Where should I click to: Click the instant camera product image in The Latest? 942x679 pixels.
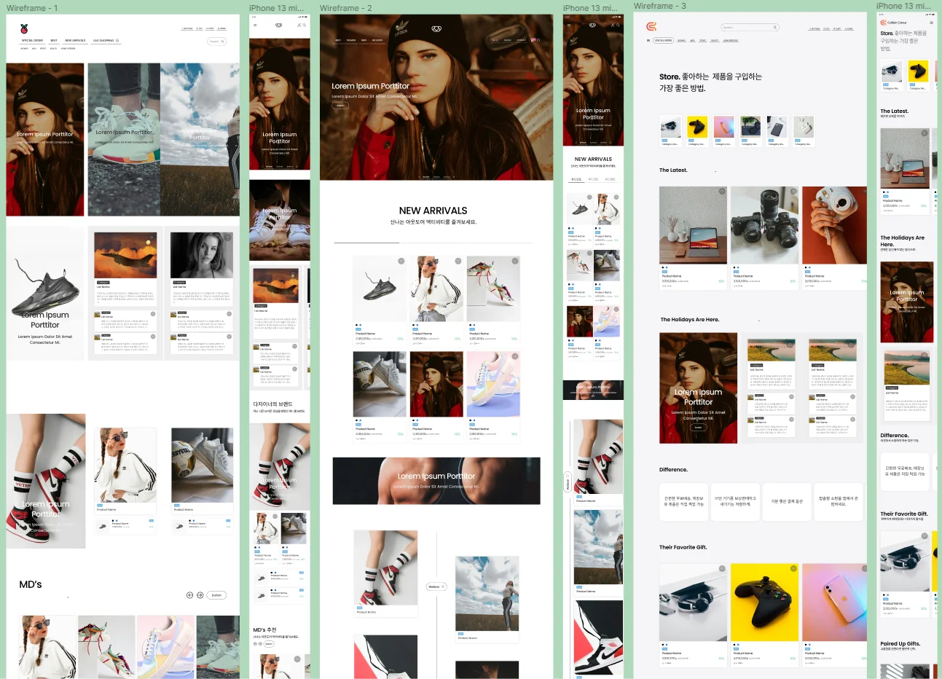(x=834, y=225)
